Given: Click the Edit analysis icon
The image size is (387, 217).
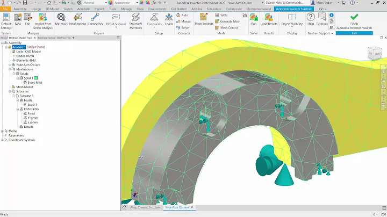Looking at the screenshot, I should pos(27,19).
